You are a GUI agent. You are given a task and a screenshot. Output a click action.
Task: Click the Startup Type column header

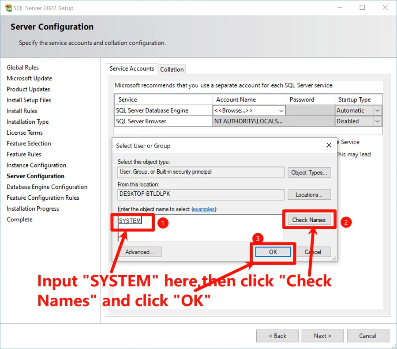pyautogui.click(x=359, y=100)
